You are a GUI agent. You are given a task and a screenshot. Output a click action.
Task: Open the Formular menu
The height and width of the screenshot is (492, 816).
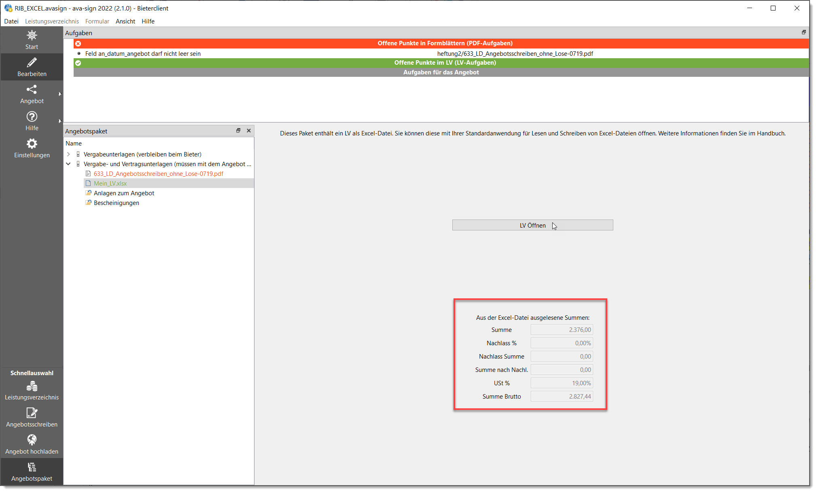[97, 21]
